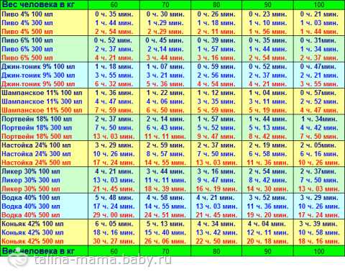Click the 'Ликер 30% 100 мл' label
The height and width of the screenshot is (277, 345).
(x=31, y=171)
